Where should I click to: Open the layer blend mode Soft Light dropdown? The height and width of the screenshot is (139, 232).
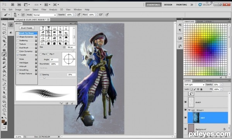tap(194, 85)
